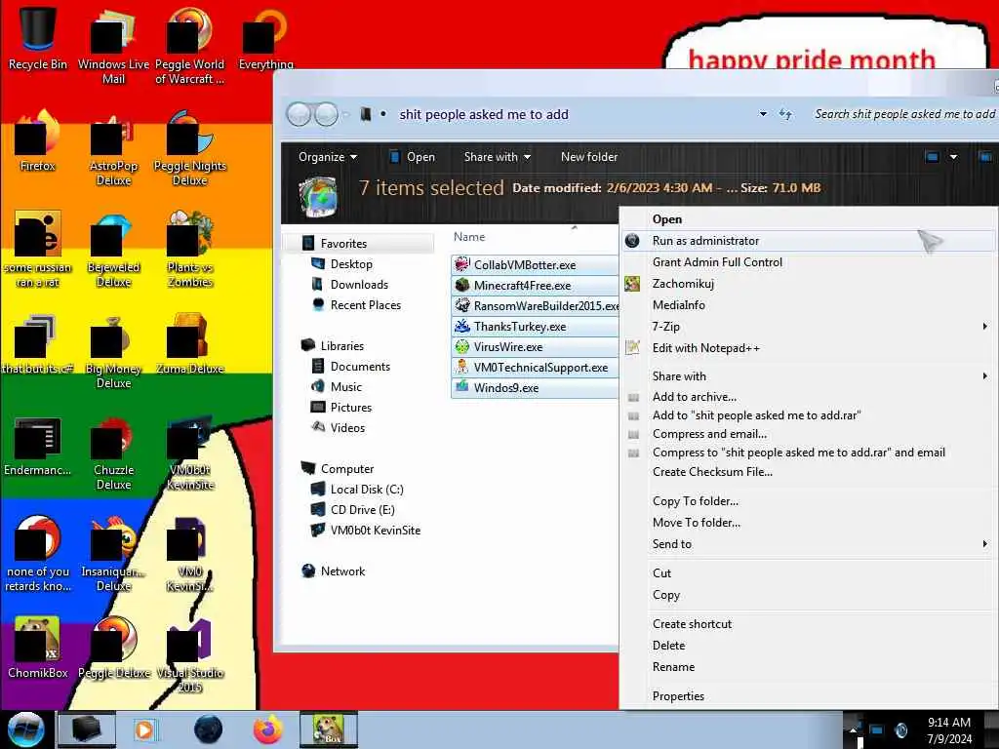Open the media player taskbar icon
999x749 pixels.
(x=144, y=729)
